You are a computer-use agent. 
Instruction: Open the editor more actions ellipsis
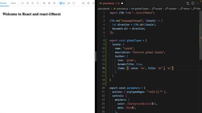[x=198, y=3]
